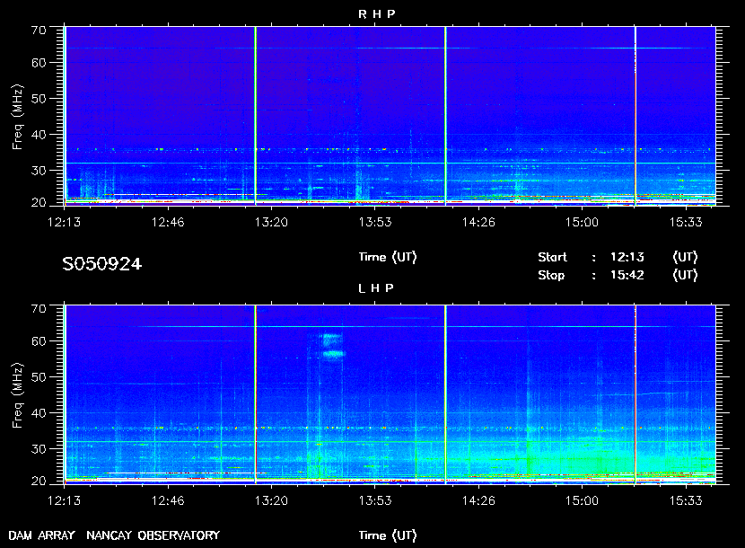745x548 pixels.
Task: Click "13:53" time tick under LHP panel
Action: (375, 501)
